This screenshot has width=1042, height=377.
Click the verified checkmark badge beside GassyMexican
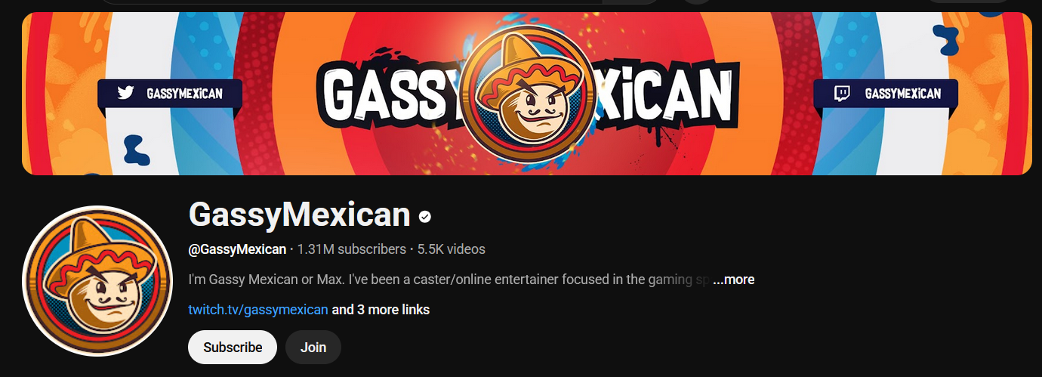tap(425, 217)
